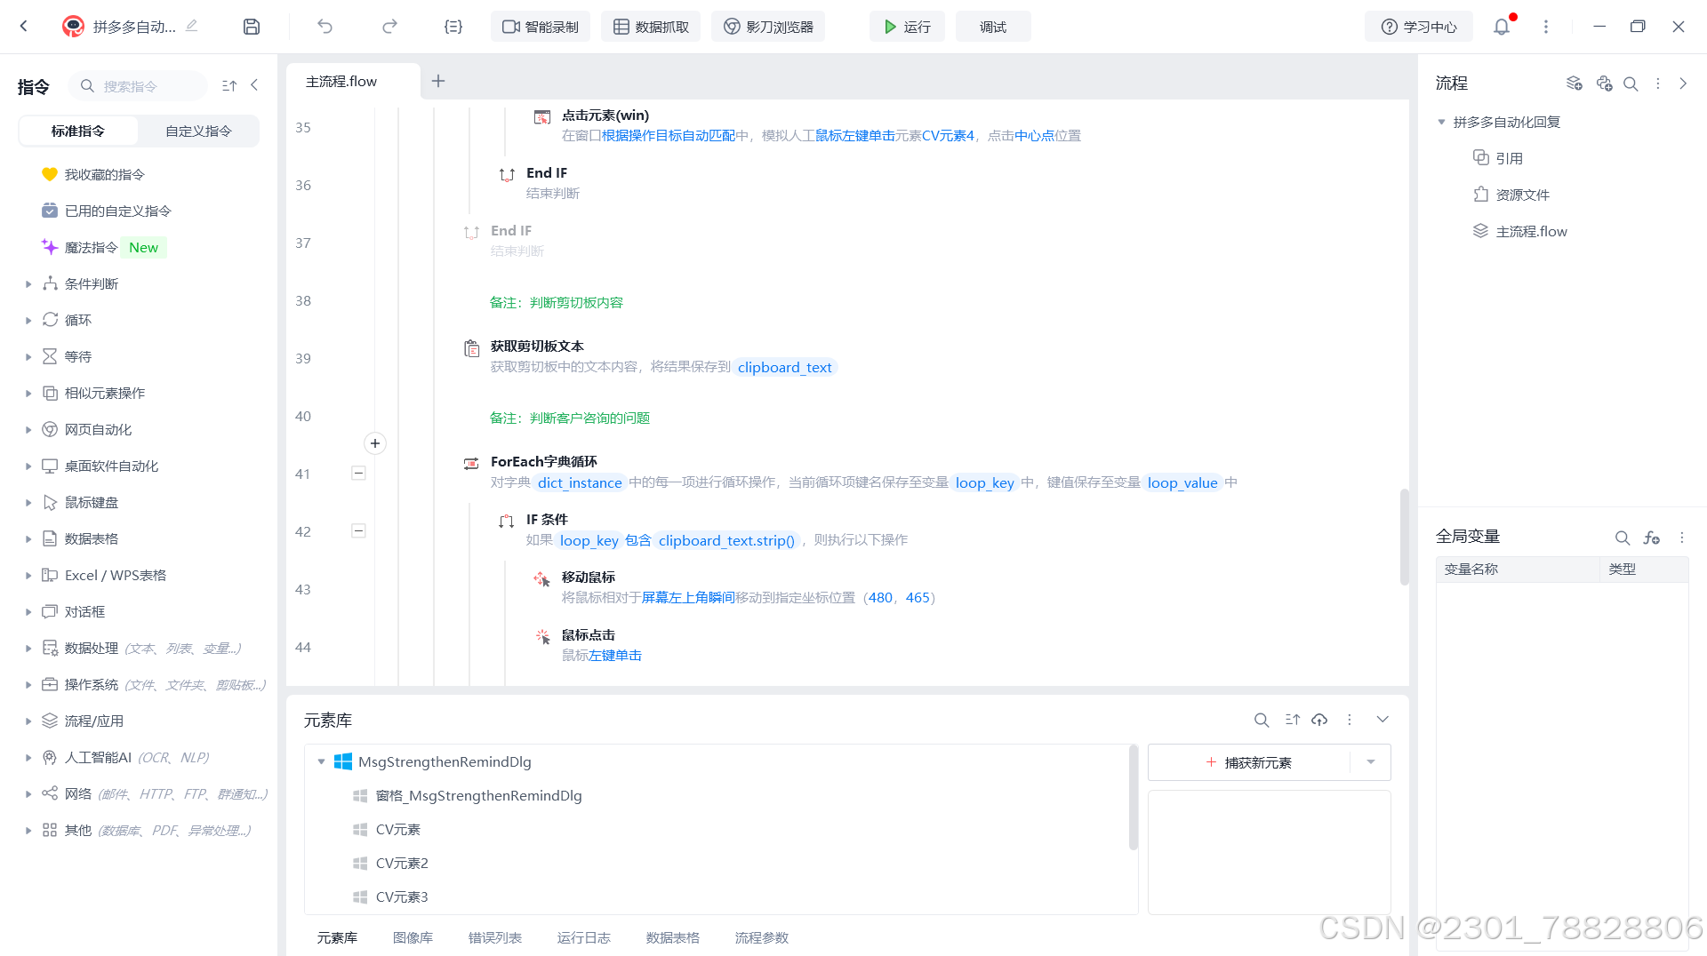Open 错误列表 bottom tab
Viewport: 1707px width, 956px height.
click(x=495, y=937)
